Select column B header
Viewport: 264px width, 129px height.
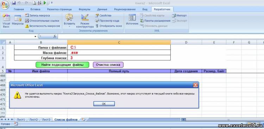(x=41, y=43)
